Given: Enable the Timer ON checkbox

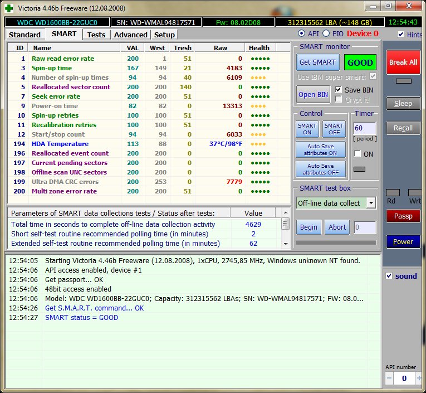Looking at the screenshot, I should coord(358,154).
